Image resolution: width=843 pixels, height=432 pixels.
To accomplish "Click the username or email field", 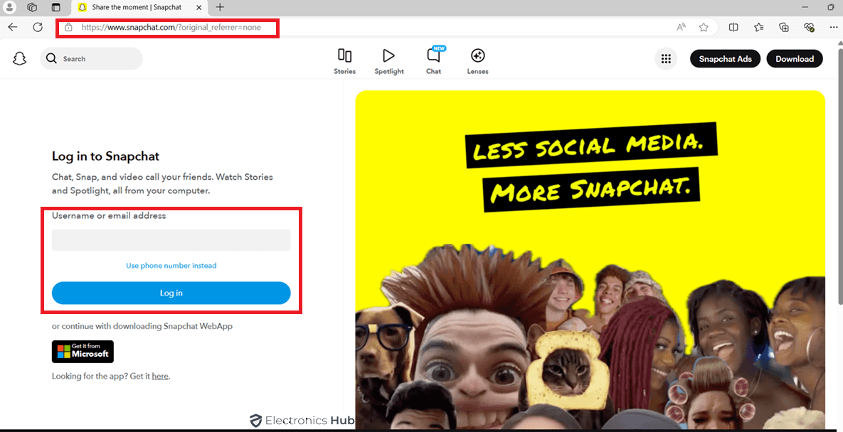I will coord(171,239).
